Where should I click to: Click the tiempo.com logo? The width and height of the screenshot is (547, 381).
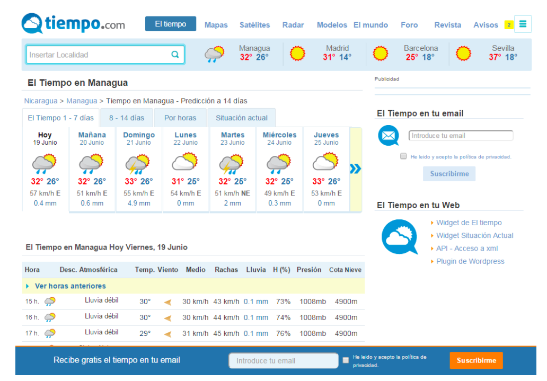(73, 24)
